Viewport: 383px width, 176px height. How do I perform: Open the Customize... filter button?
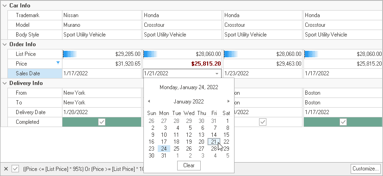click(365, 169)
